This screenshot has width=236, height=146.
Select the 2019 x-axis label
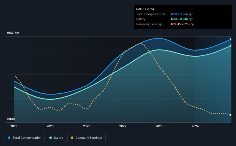14,126
